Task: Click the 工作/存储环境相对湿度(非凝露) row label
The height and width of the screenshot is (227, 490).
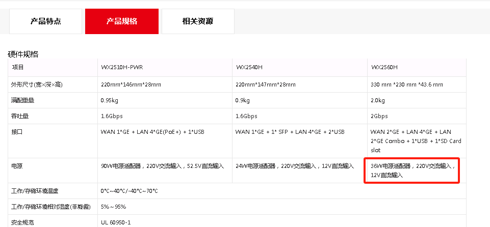Action: click(51, 207)
